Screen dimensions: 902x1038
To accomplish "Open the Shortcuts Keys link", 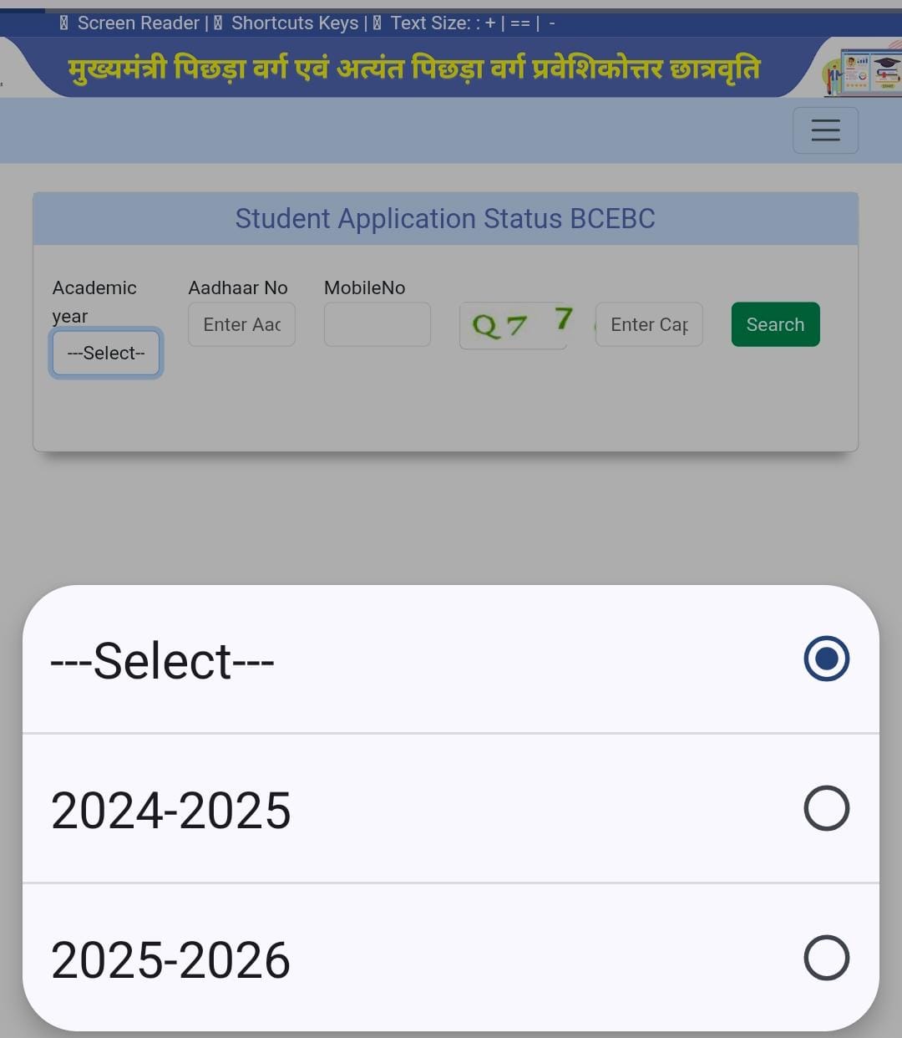I will tap(295, 23).
